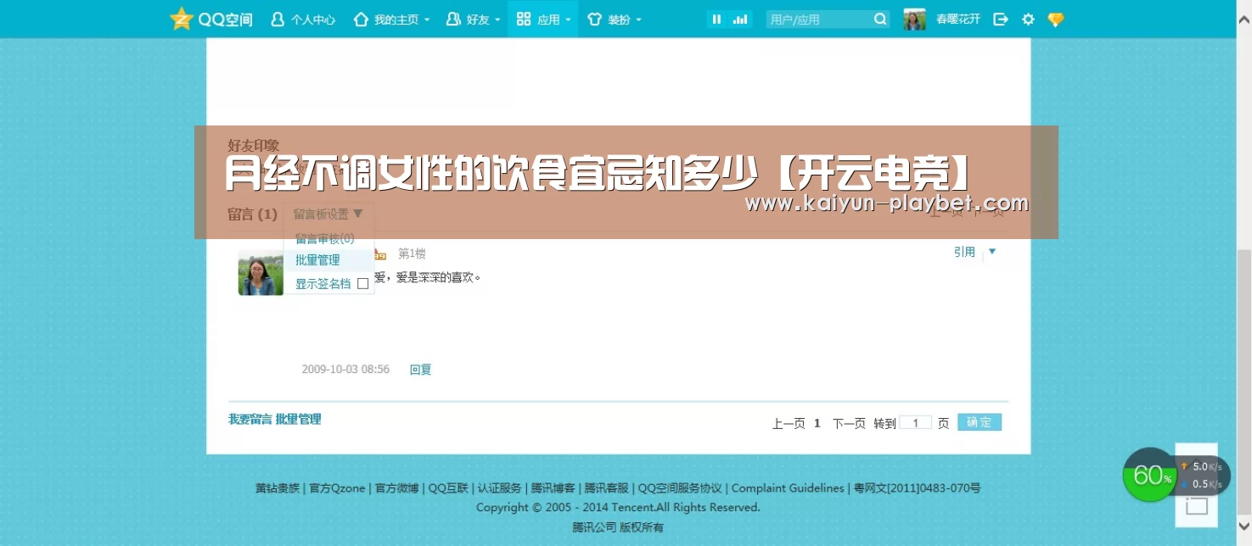Image resolution: width=1252 pixels, height=546 pixels.
Task: Expand the arrow beside 引用
Action: tap(992, 252)
